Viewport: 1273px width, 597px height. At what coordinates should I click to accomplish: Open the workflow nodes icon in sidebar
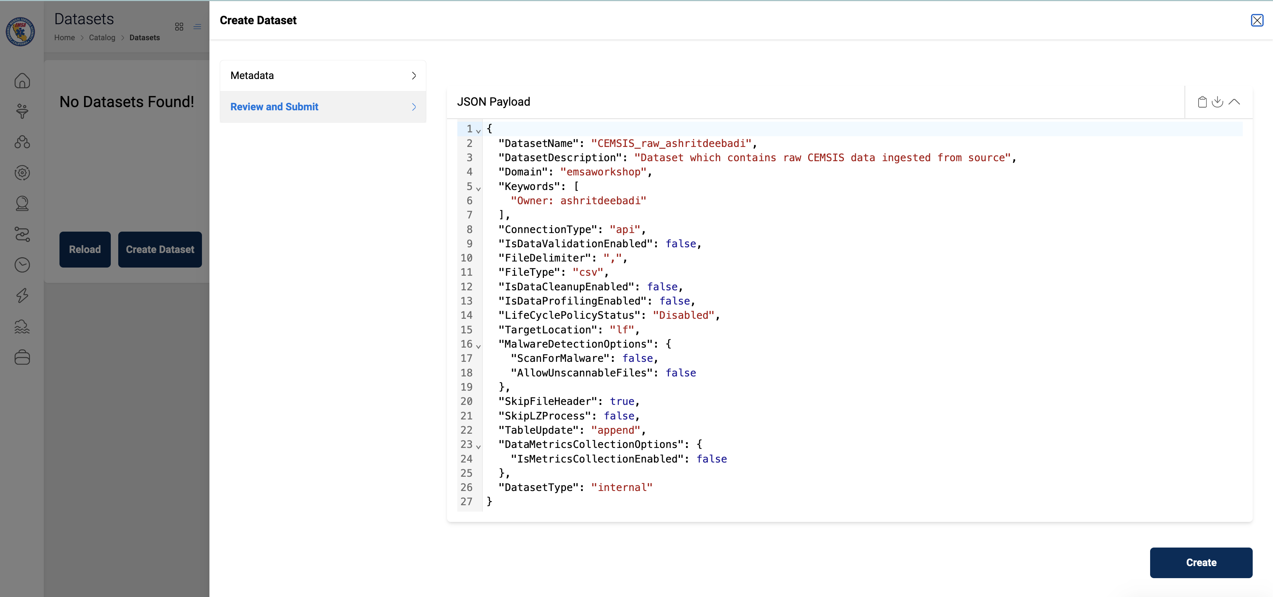(22, 234)
